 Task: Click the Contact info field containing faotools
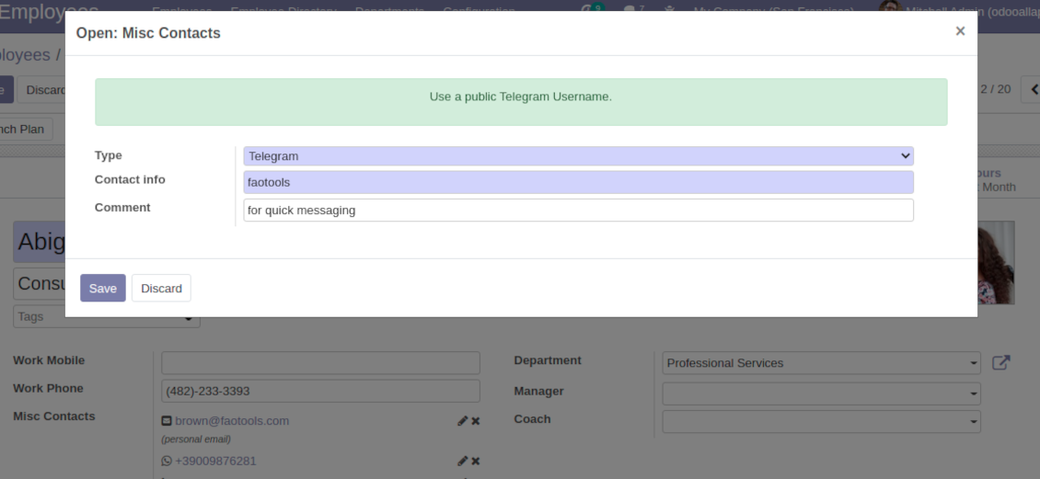[x=578, y=182]
